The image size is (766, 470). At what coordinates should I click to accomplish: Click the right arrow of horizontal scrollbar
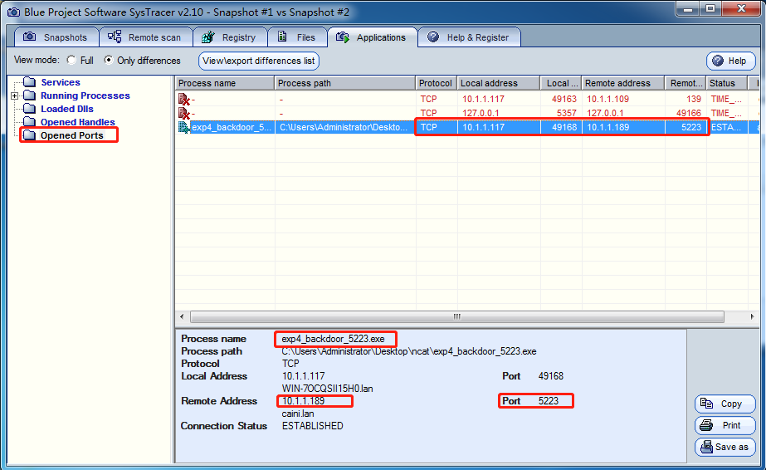click(752, 316)
